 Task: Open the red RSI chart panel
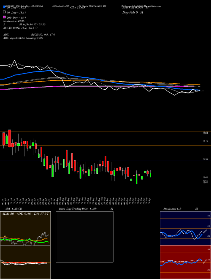[x=185, y=262]
